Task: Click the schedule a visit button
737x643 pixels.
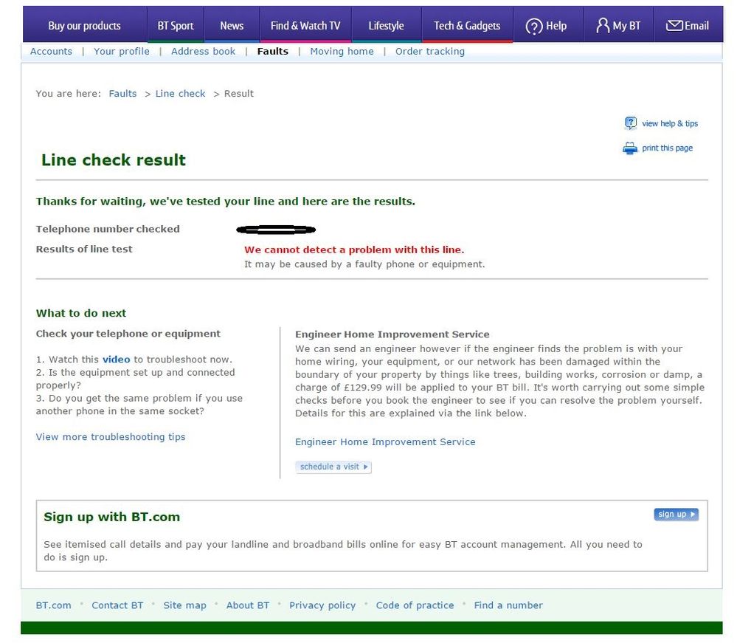Action: [333, 467]
